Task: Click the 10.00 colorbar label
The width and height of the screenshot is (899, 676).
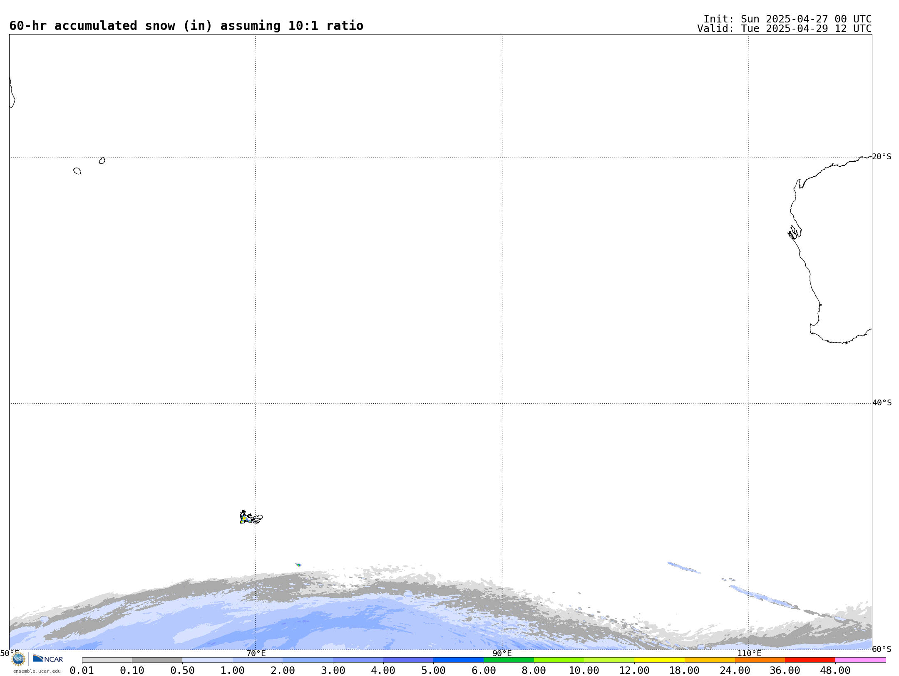Action: click(584, 671)
